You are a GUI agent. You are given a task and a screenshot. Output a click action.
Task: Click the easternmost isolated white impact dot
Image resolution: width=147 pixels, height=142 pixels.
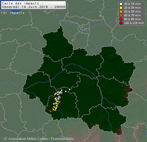pos(69,89)
